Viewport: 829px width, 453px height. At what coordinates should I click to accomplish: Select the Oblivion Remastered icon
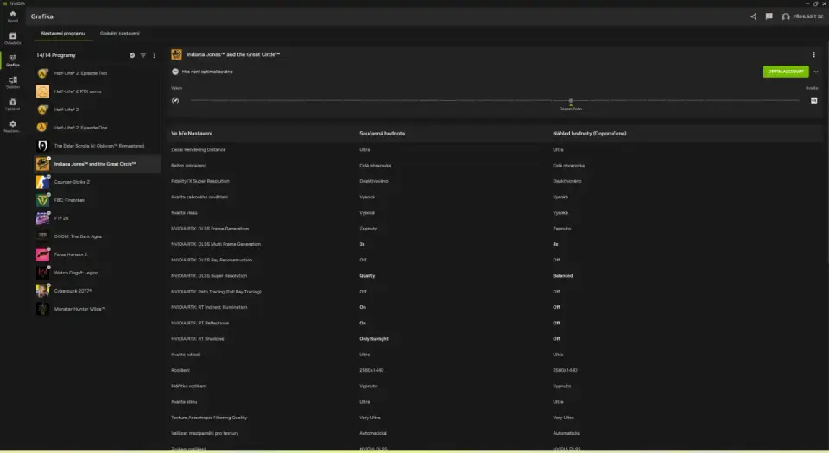coord(42,146)
